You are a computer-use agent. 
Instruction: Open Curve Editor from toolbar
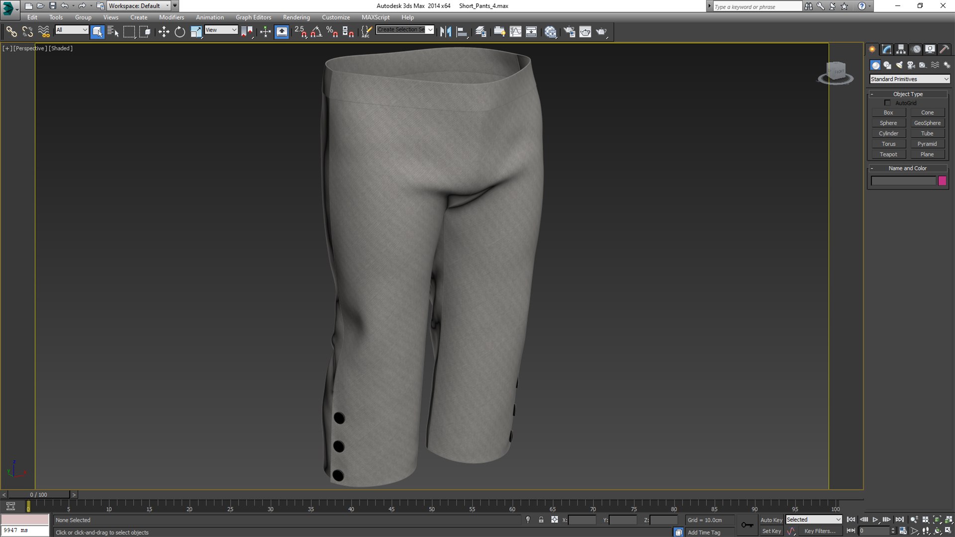[x=516, y=32]
